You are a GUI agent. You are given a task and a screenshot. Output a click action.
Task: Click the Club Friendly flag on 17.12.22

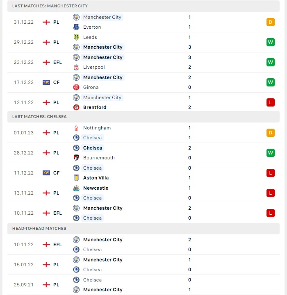46,82
